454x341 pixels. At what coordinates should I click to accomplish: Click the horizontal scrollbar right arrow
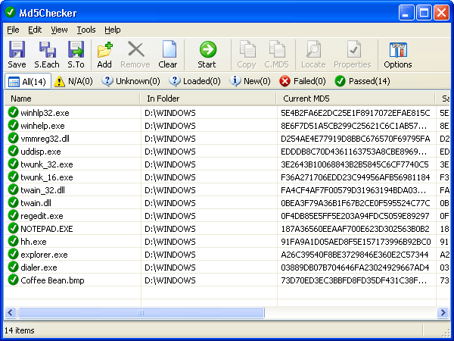(442, 312)
